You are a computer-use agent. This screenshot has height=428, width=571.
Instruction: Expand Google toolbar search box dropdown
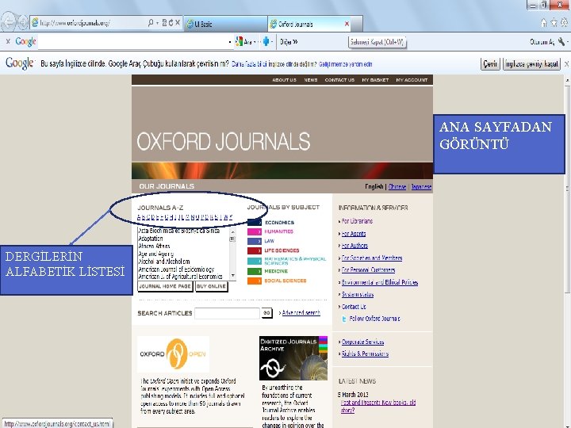tap(230, 42)
